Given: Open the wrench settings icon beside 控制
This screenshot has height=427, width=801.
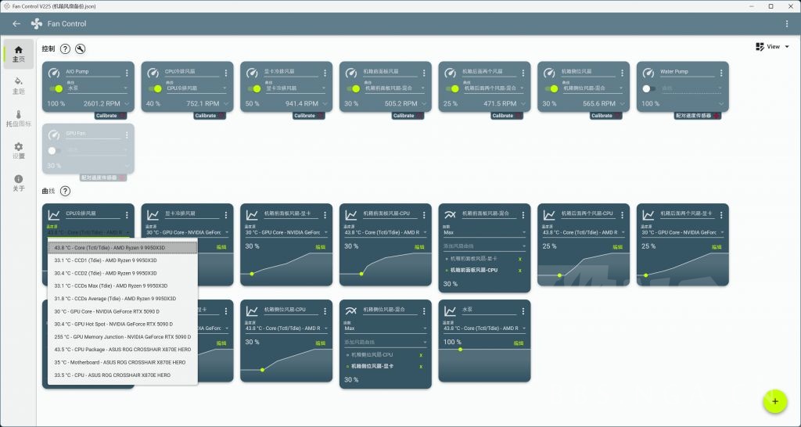Looking at the screenshot, I should click(x=81, y=48).
